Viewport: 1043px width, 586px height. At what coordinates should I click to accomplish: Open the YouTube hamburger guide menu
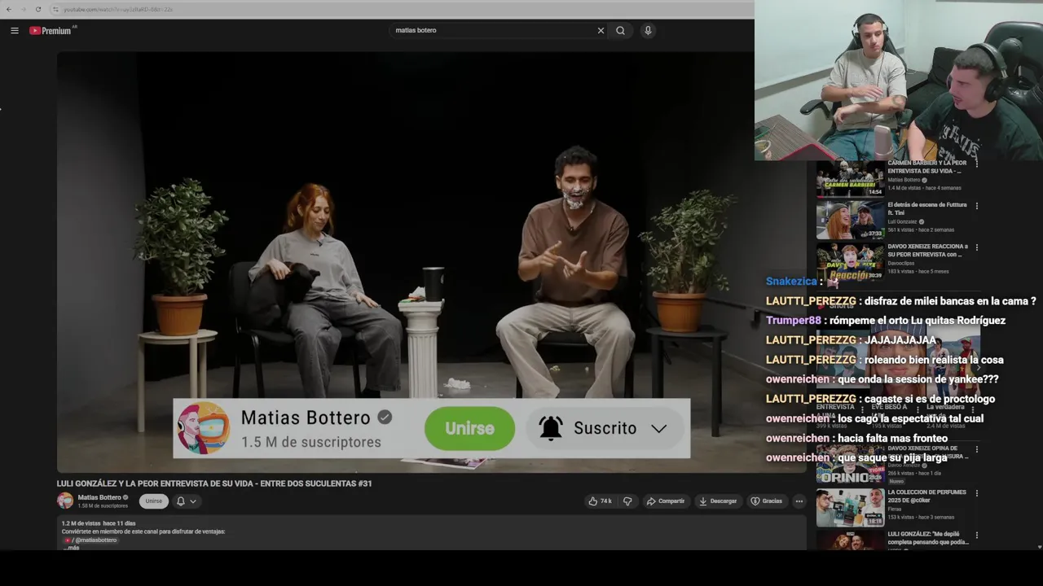[14, 31]
